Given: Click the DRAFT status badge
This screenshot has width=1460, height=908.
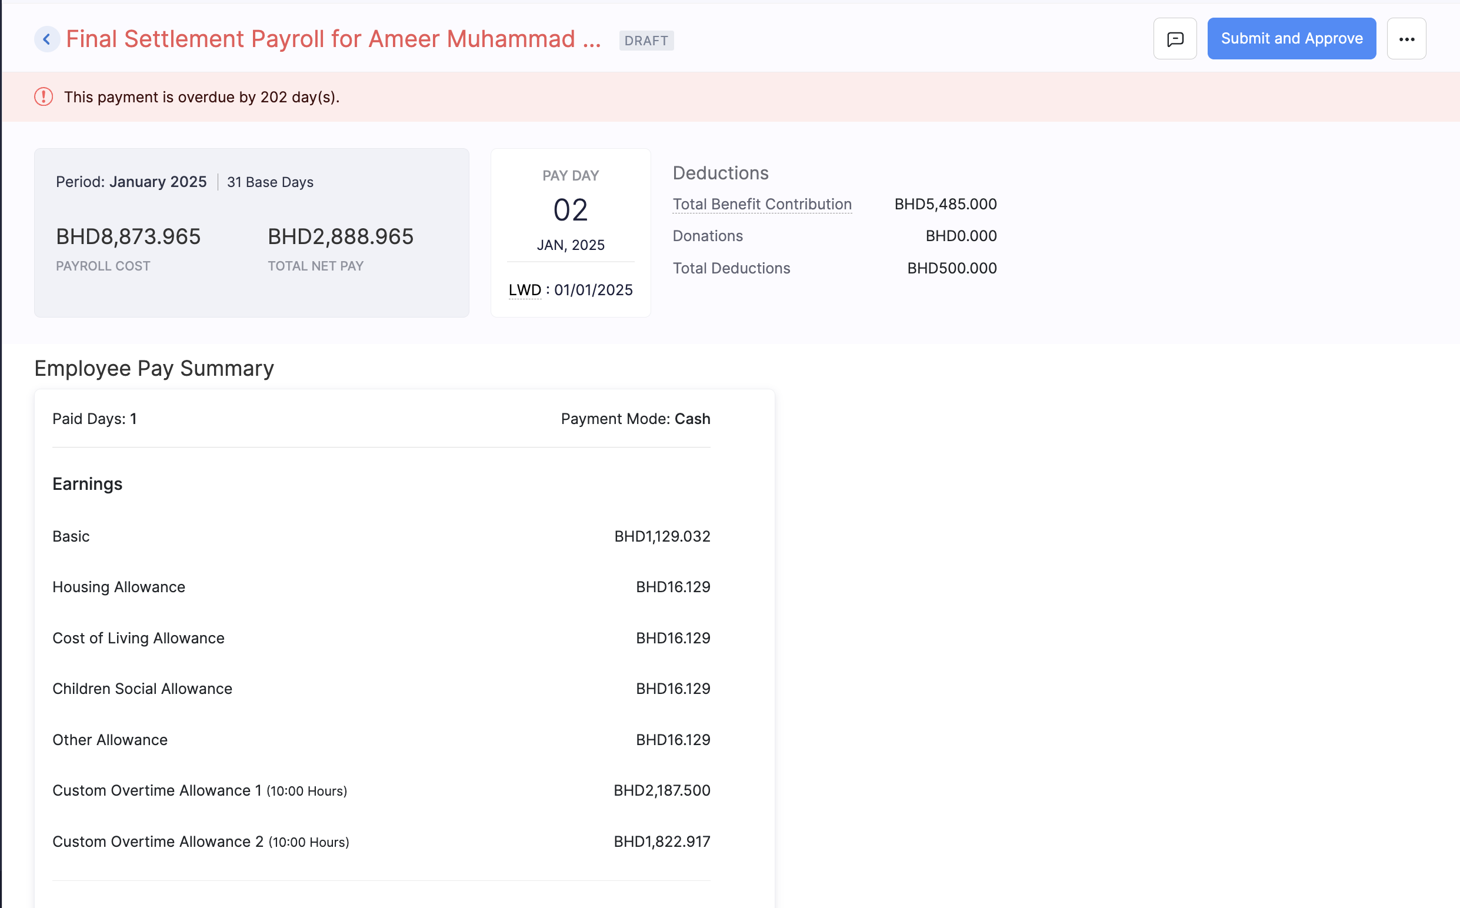Looking at the screenshot, I should pos(646,41).
